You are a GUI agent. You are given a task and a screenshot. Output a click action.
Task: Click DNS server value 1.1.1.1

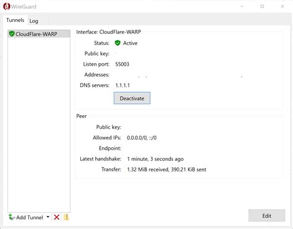click(122, 85)
